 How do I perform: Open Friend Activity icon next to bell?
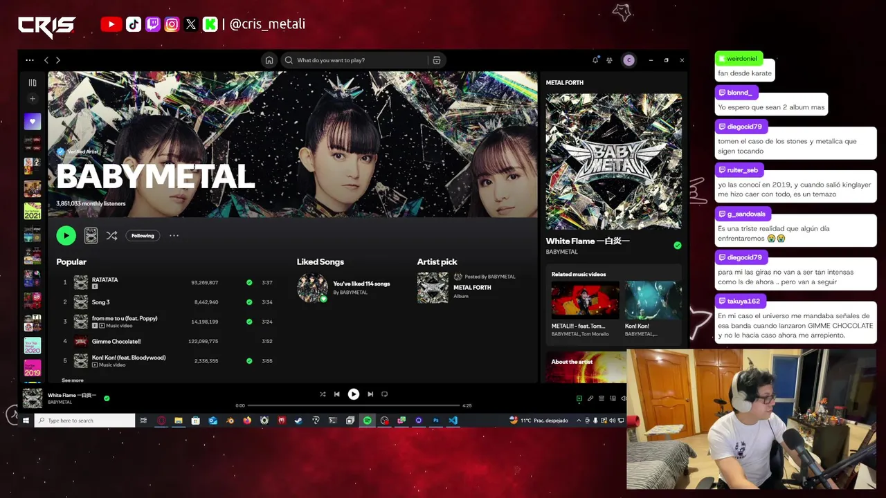pos(609,60)
